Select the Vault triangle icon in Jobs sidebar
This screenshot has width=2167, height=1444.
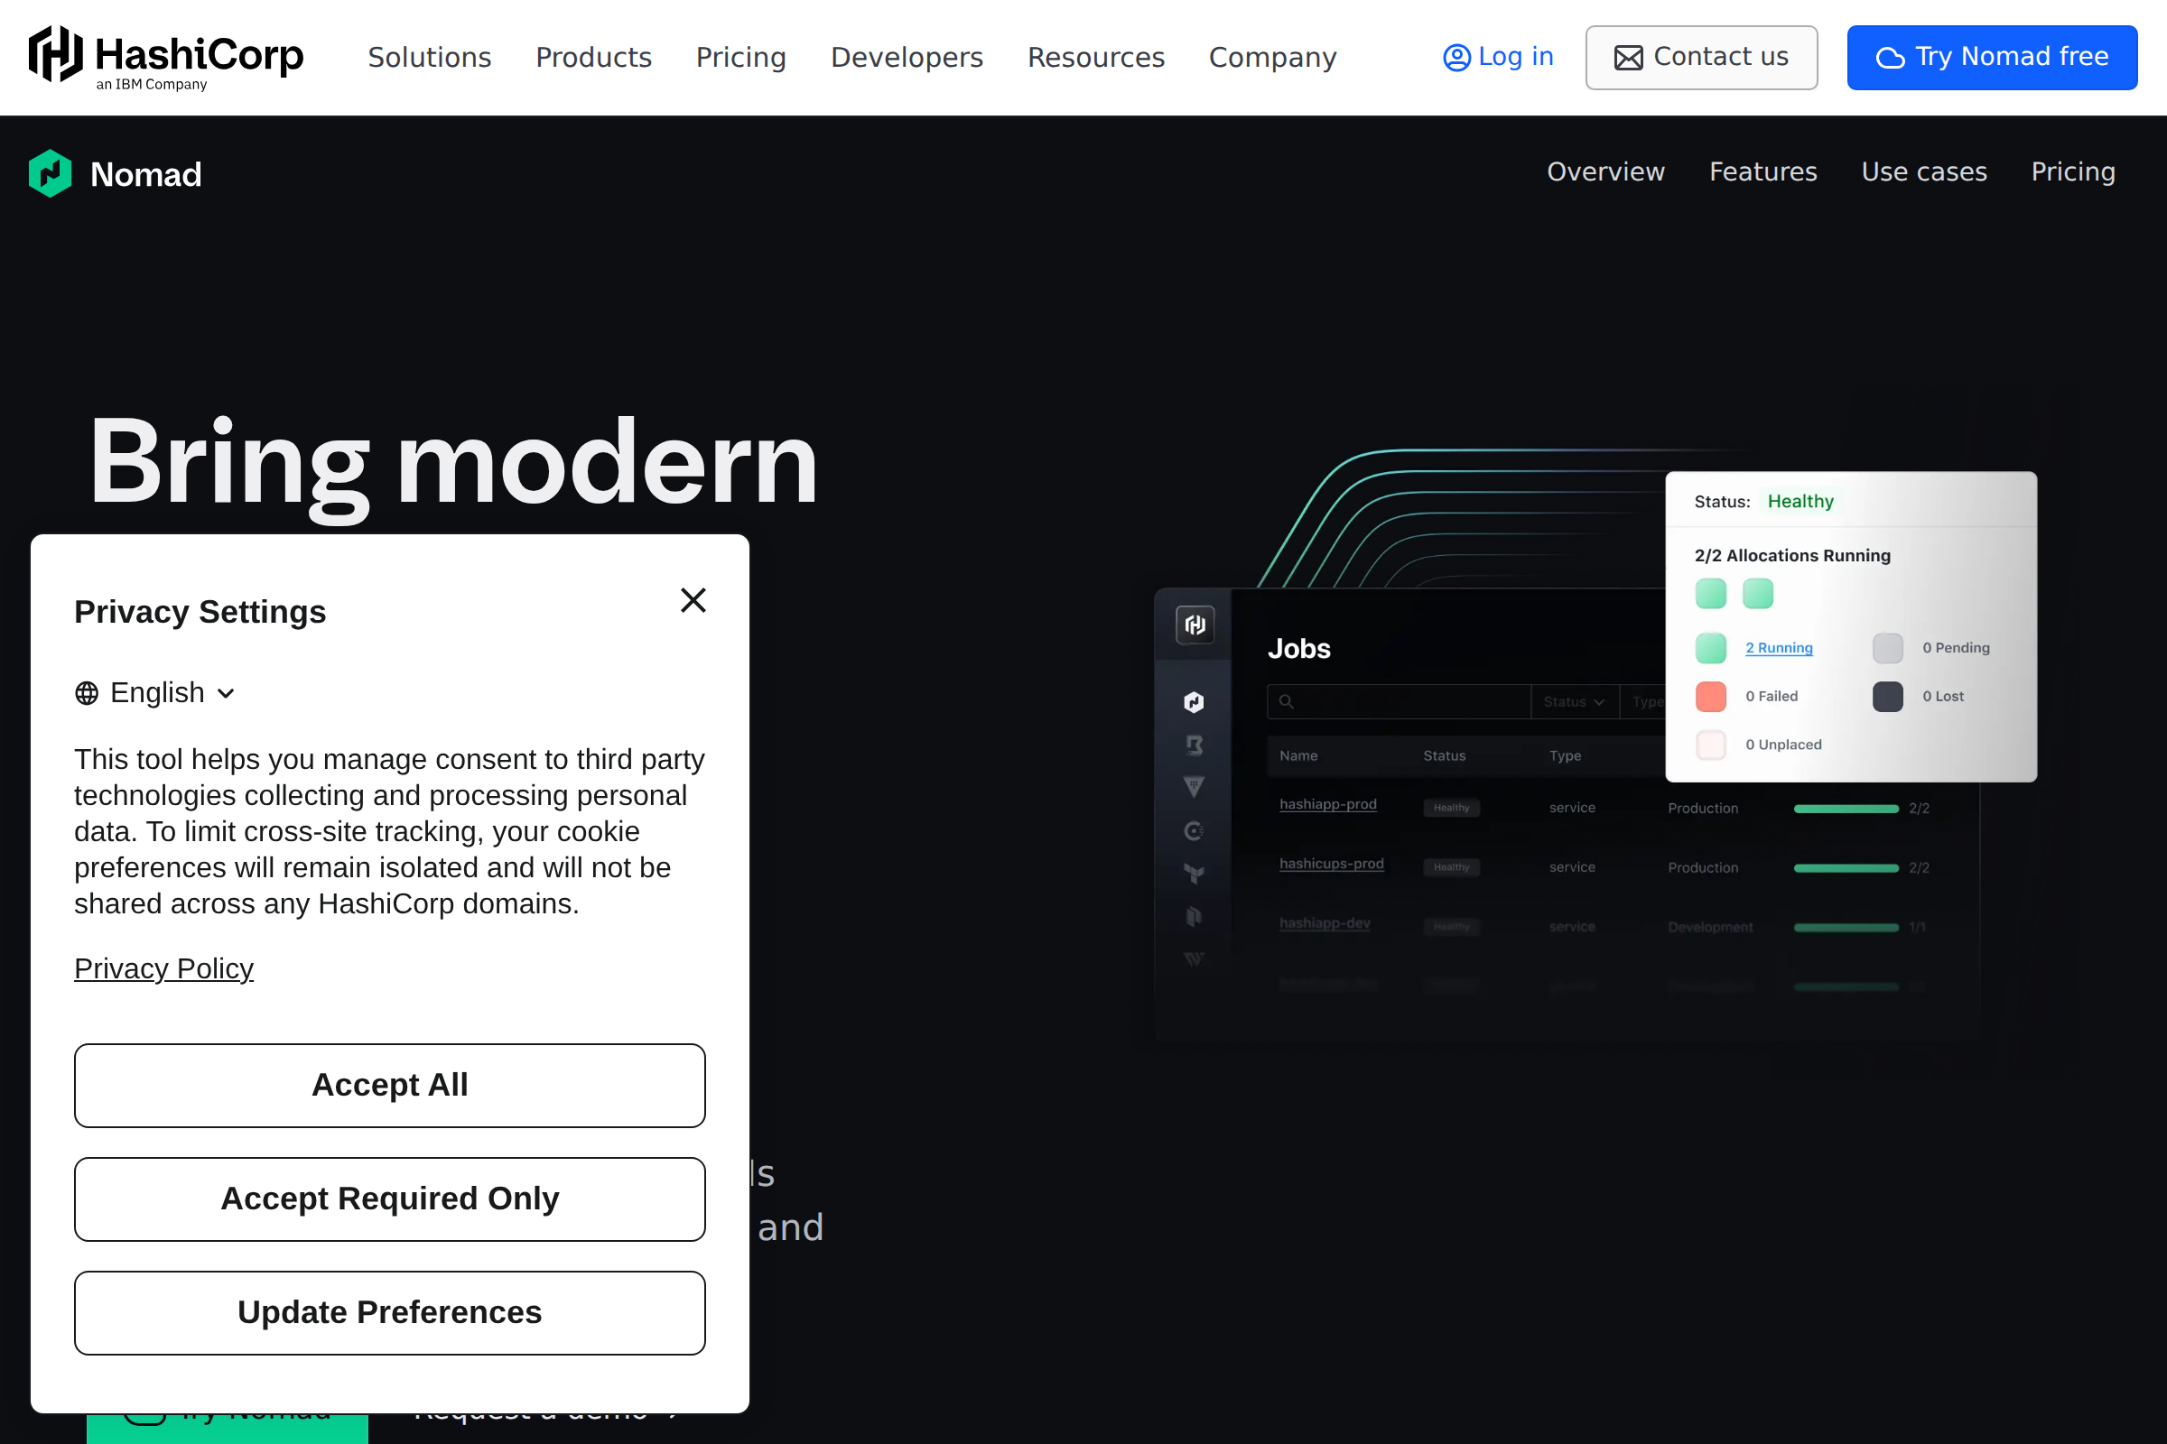point(1194,787)
